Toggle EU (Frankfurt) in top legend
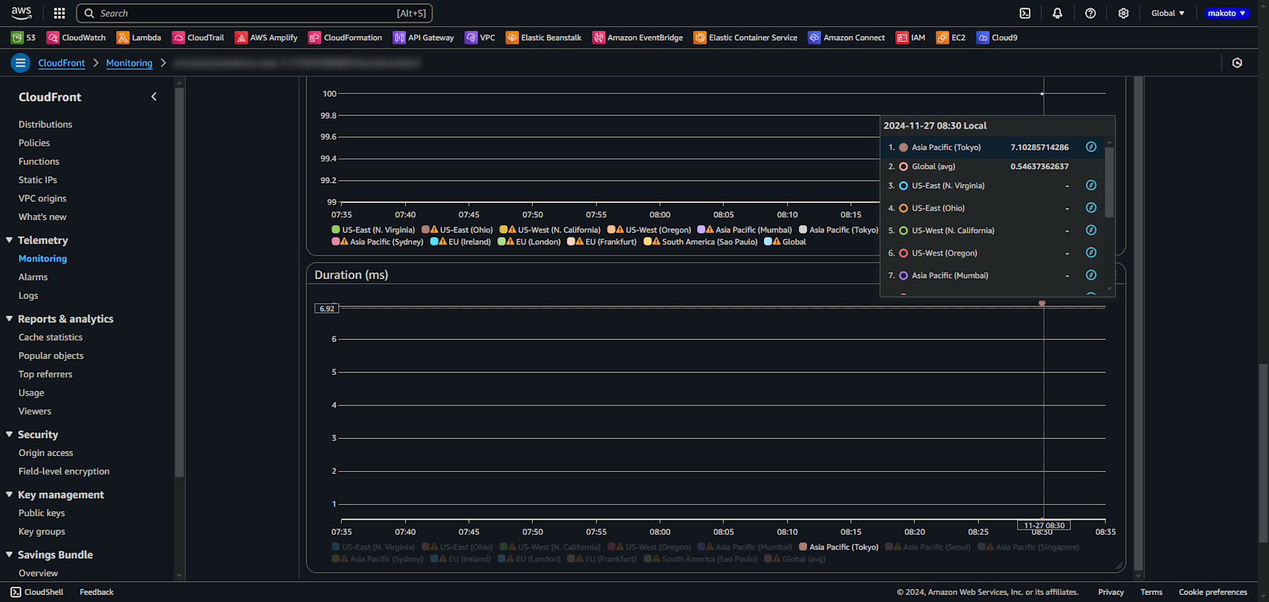 (602, 242)
